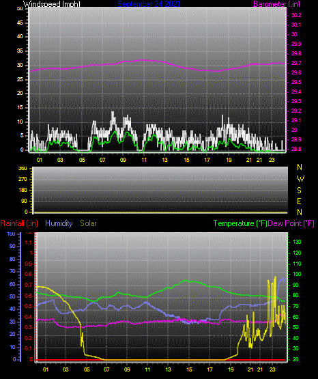Click the 100 humidity axis value
This screenshot has width=318, height=379.
(12, 234)
